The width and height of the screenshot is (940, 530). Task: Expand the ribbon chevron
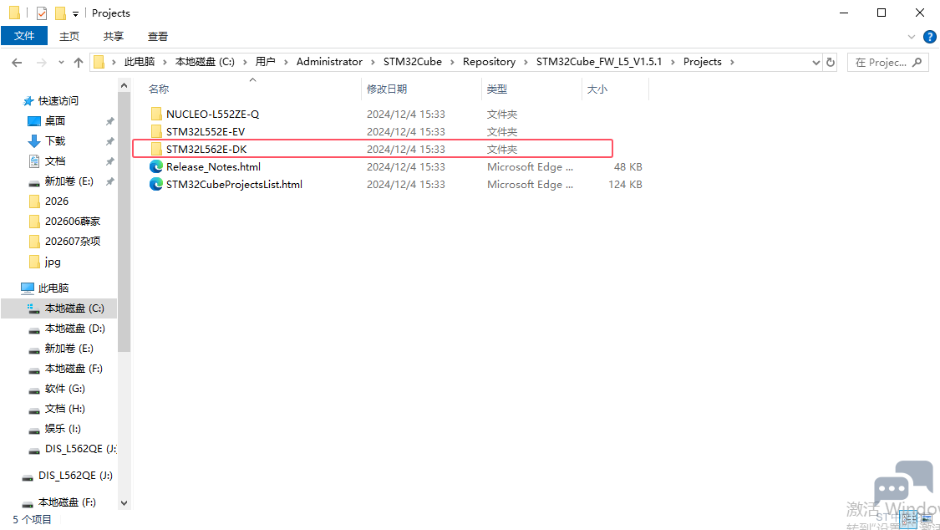(x=912, y=37)
